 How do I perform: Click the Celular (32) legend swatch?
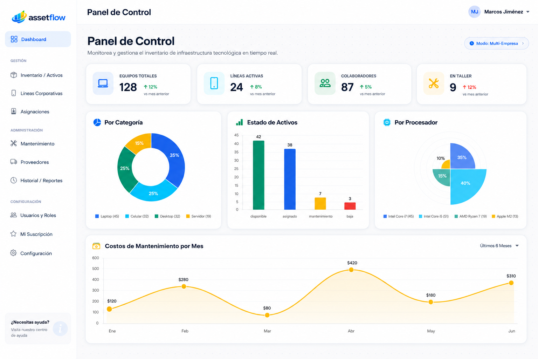(x=127, y=216)
